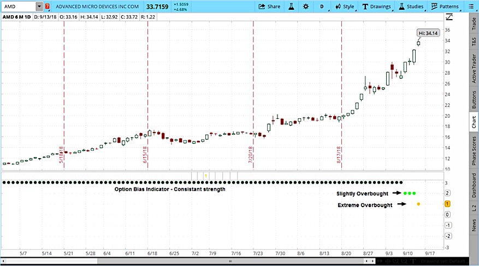This screenshot has width=479, height=266.
Task: Click the highlighted value 1 on indicator axis
Action: point(447,204)
